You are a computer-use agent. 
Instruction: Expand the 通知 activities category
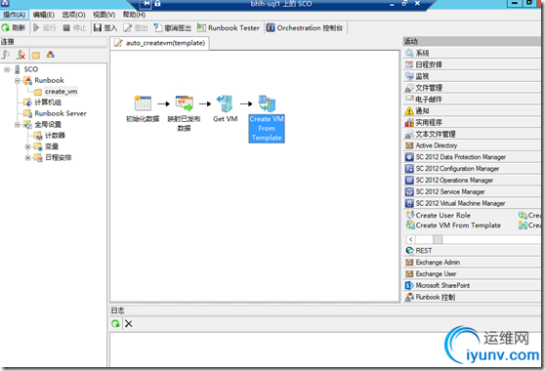click(x=472, y=111)
